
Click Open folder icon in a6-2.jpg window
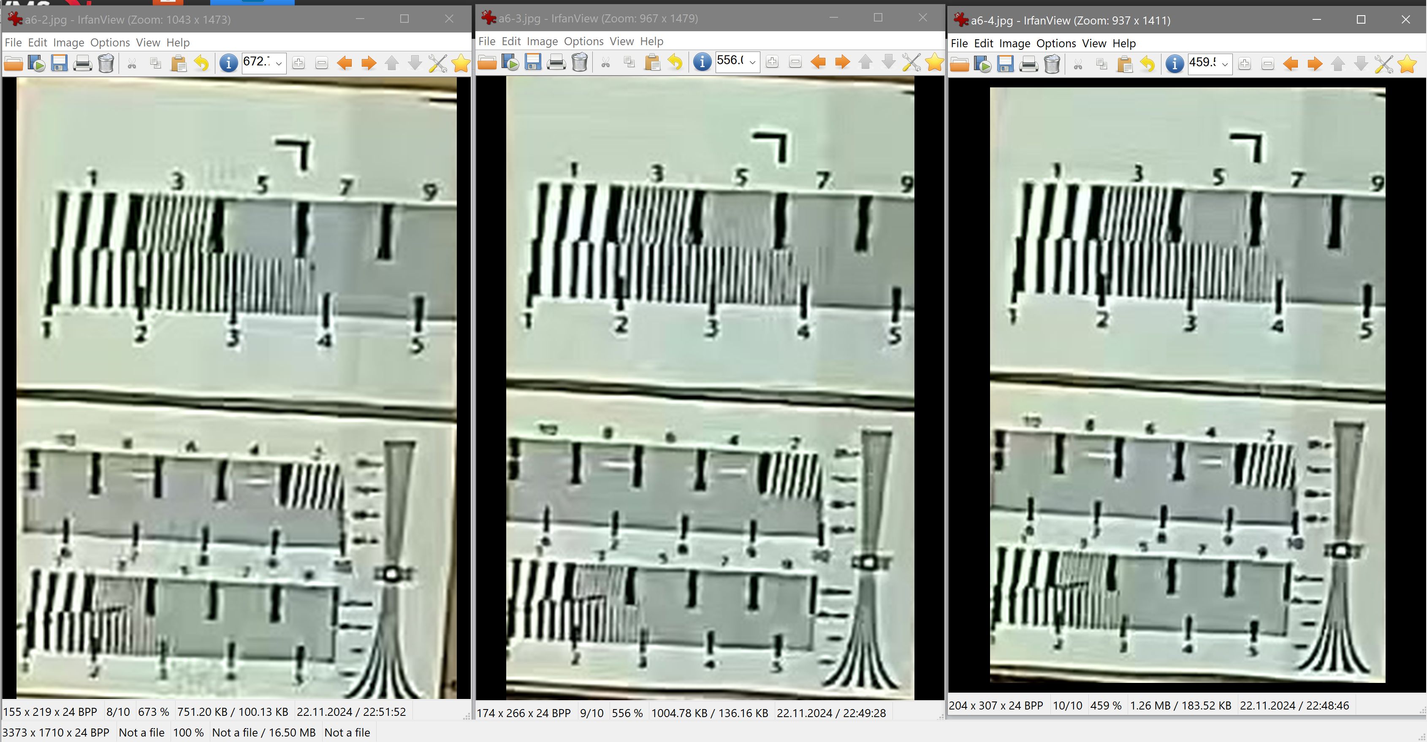[x=13, y=64]
